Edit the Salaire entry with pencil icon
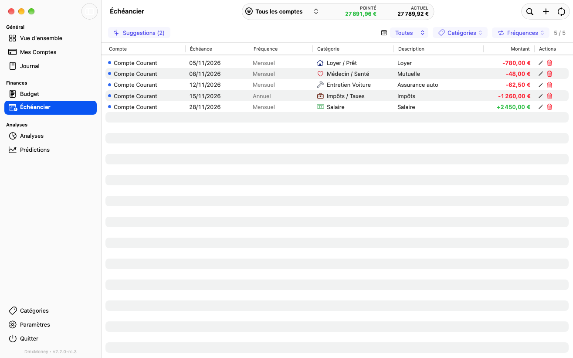This screenshot has width=573, height=358. (541, 107)
